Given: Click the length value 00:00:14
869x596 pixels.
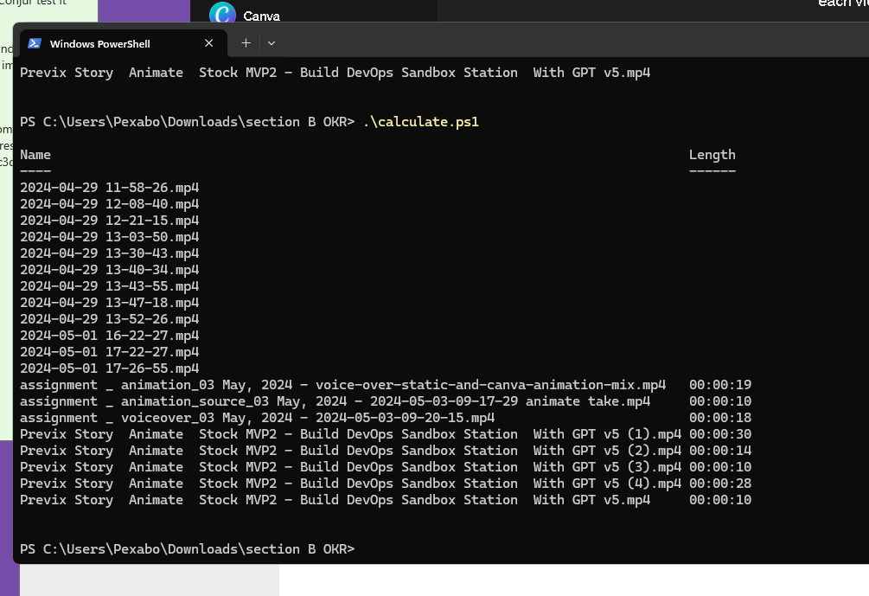Looking at the screenshot, I should point(720,451).
